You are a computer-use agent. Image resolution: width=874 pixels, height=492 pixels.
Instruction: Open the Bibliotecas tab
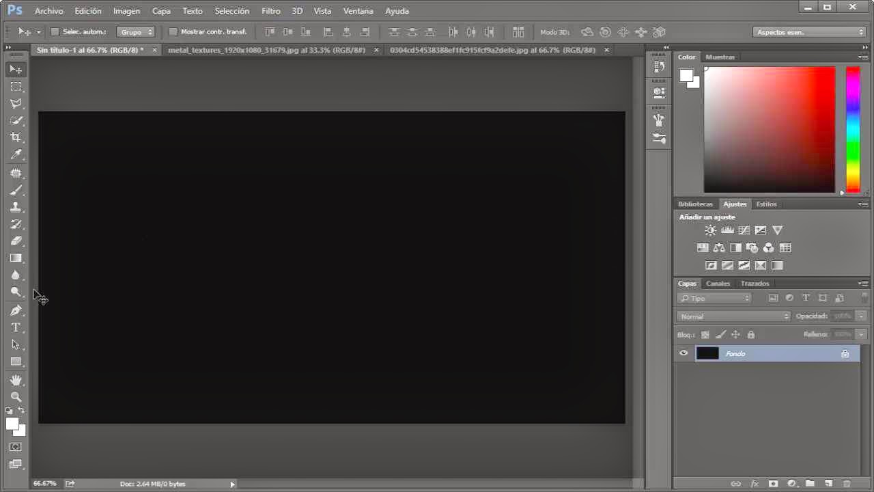point(695,204)
